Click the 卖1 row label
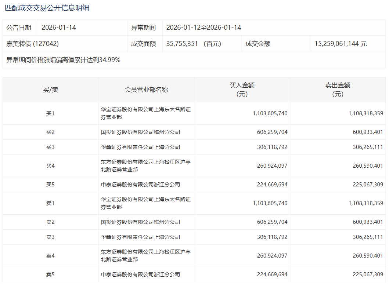Screen dimensions: 389x284 click(x=50, y=203)
